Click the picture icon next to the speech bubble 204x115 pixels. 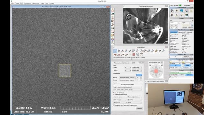coord(186,11)
